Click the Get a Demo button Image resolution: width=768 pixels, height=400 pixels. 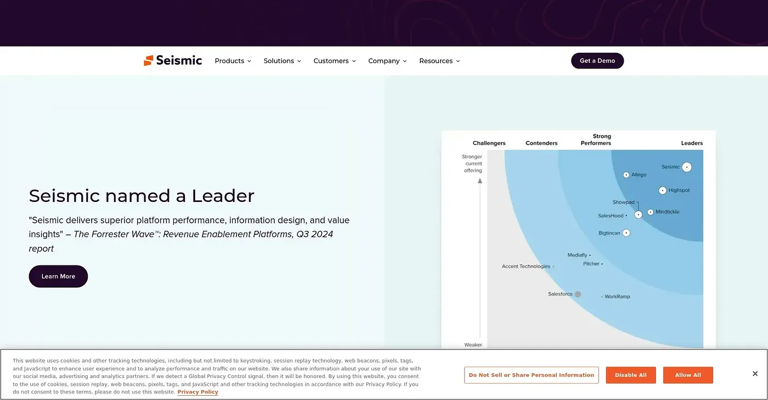597,60
